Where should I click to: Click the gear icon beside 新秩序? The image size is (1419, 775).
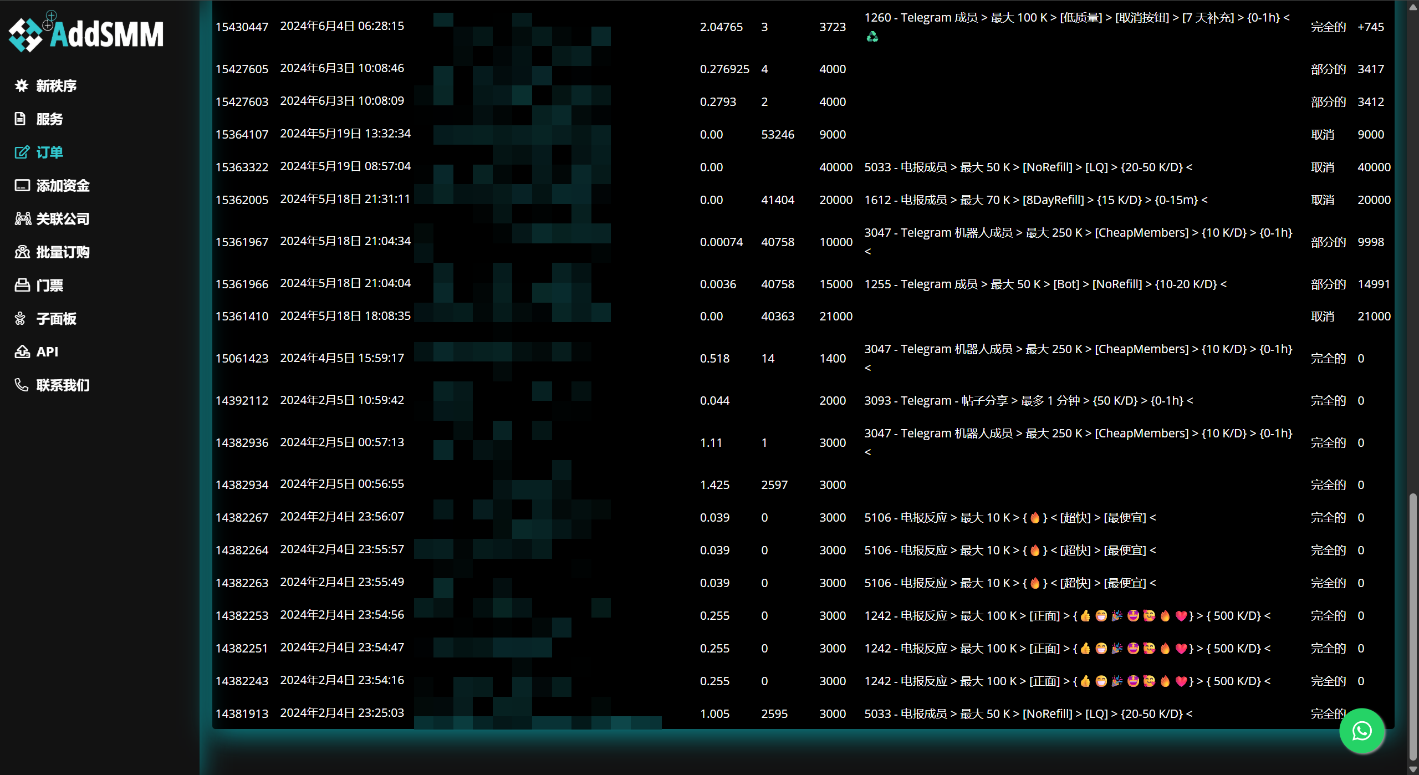tap(22, 85)
